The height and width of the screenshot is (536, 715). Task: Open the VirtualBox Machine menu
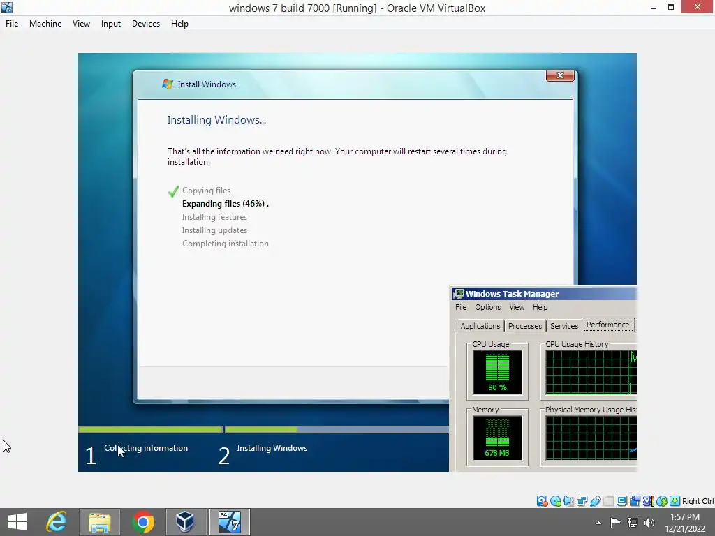click(x=45, y=24)
